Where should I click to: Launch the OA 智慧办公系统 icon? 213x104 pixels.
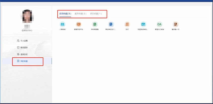tap(159, 24)
